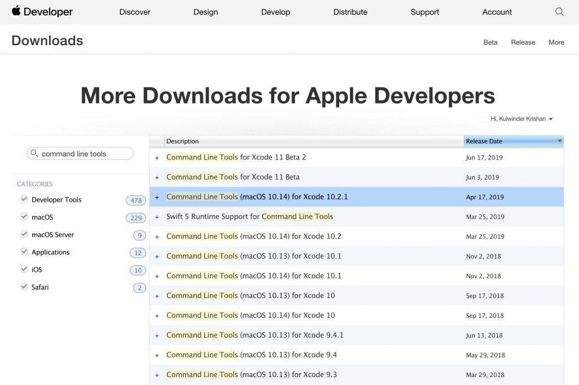Expand the macOS 10.13 Xcode 10.1 row
The image size is (579, 385).
tap(157, 257)
